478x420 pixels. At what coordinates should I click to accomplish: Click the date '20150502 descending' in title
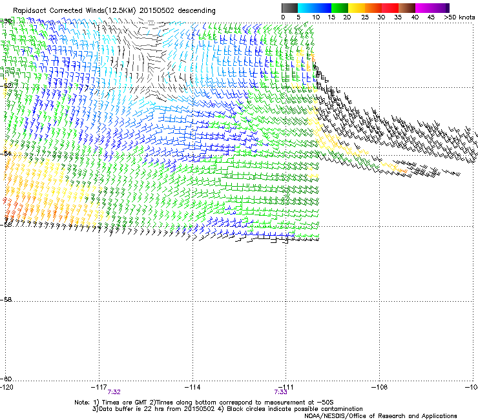point(178,11)
